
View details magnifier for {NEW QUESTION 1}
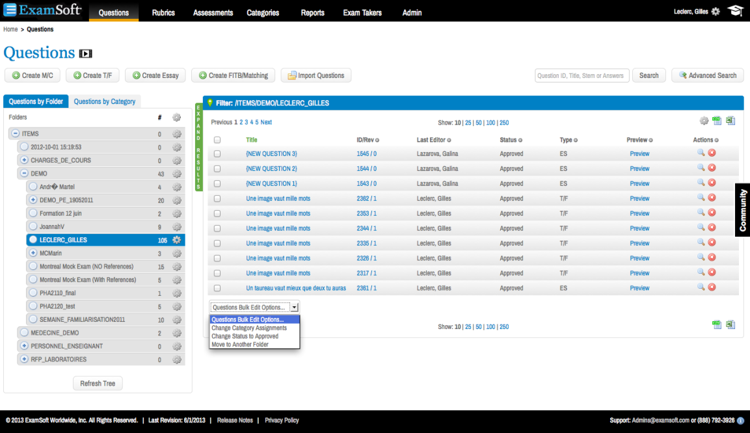tap(701, 183)
